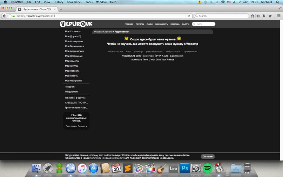Open Мои Аудиозаписи in sidebar
This screenshot has height=177, width=283.
tap(74, 51)
